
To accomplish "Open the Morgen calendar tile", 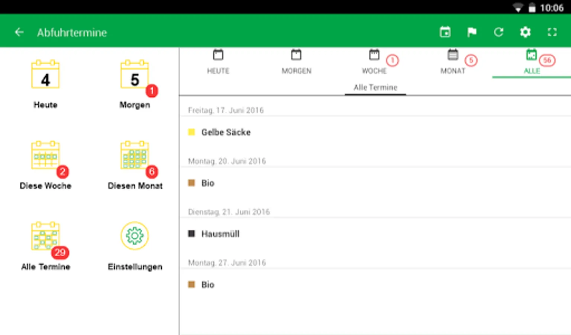I will [135, 84].
